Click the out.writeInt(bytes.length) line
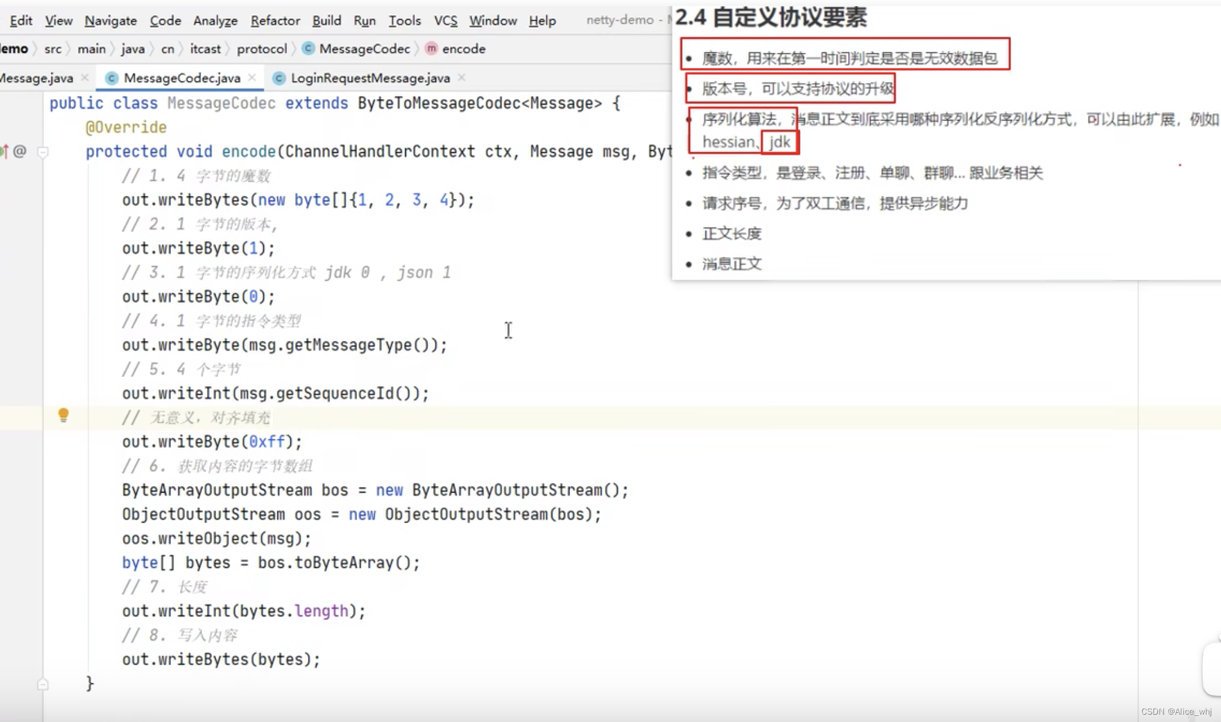Image resolution: width=1221 pixels, height=722 pixels. [244, 611]
